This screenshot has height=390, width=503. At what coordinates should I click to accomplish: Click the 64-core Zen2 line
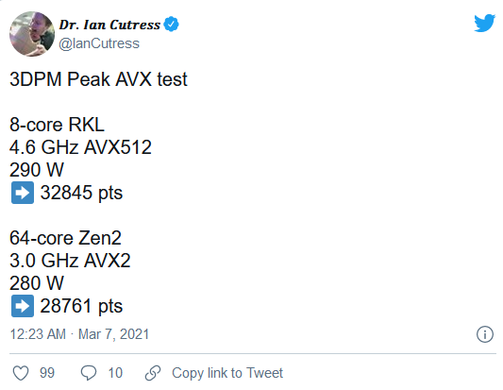coord(65,238)
